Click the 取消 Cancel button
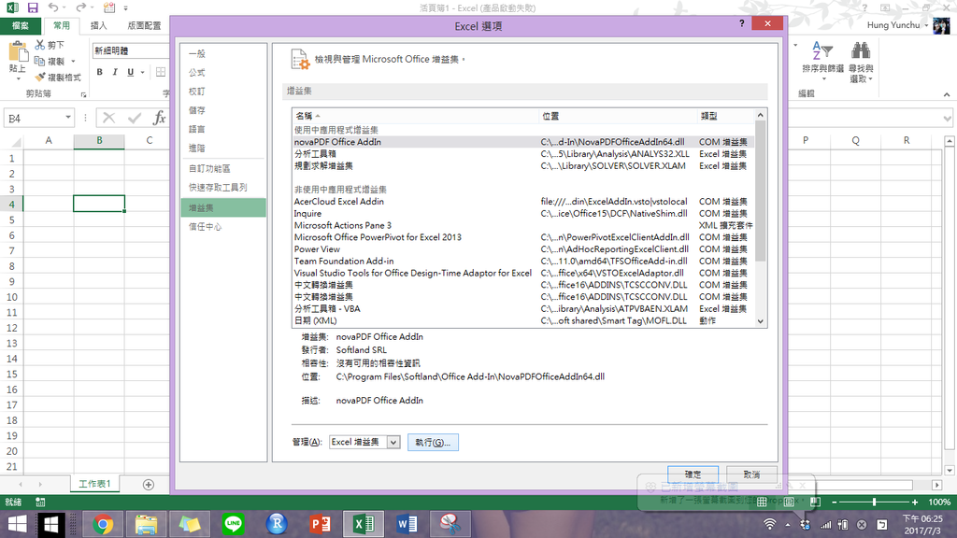Viewport: 957px width, 538px height. (751, 474)
